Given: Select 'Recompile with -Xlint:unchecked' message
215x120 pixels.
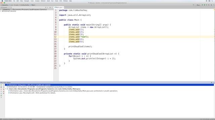Looking at the screenshot, I should pyautogui.click(x=33, y=93).
